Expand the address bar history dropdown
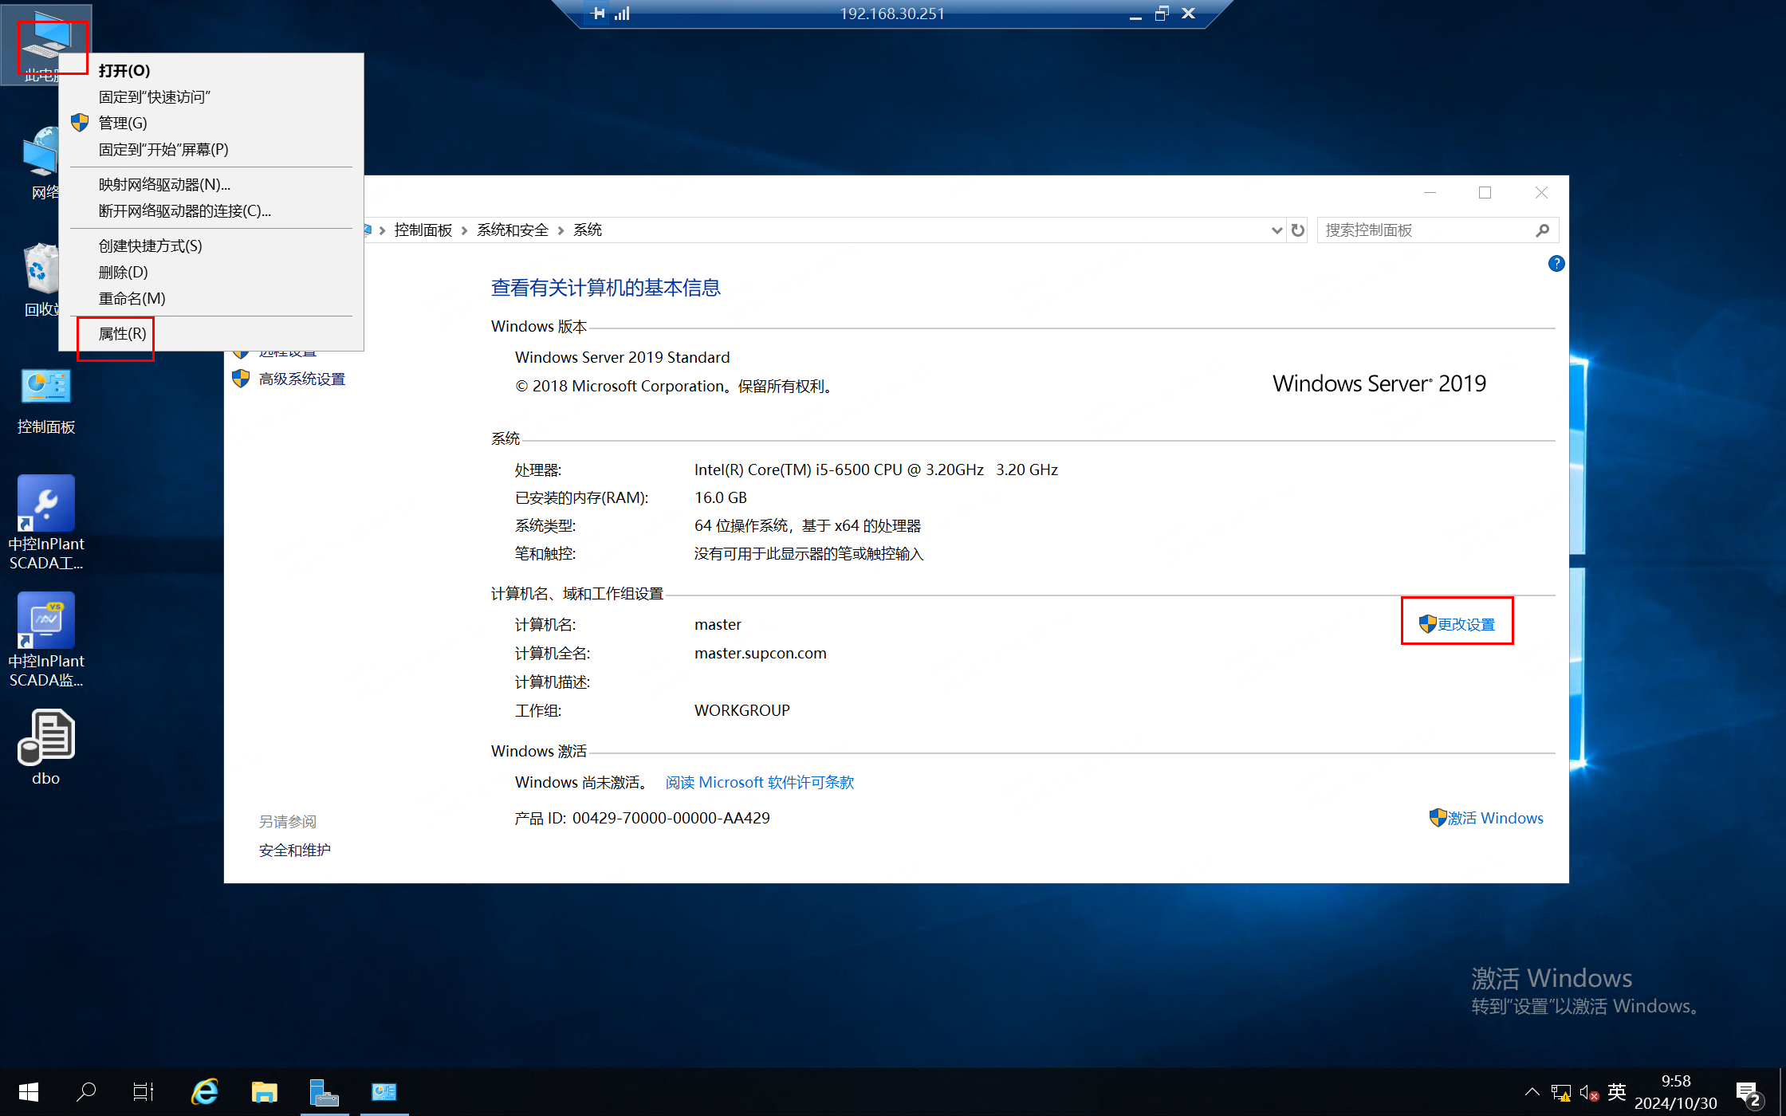Viewport: 1786px width, 1116px height. [x=1276, y=230]
